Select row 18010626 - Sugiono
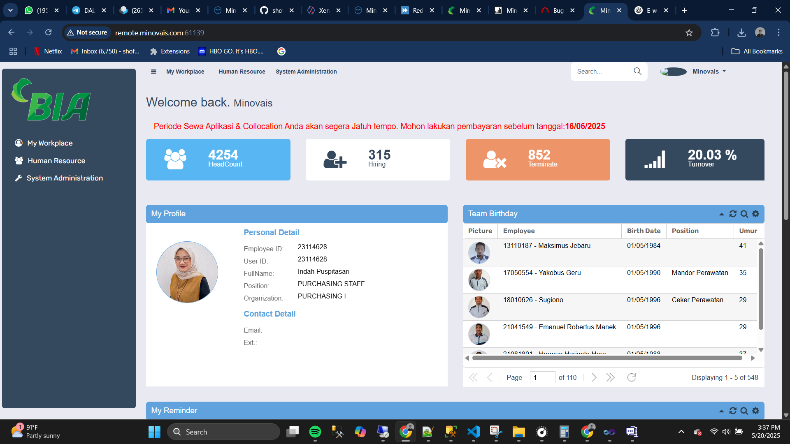The image size is (790, 444). 610,307
